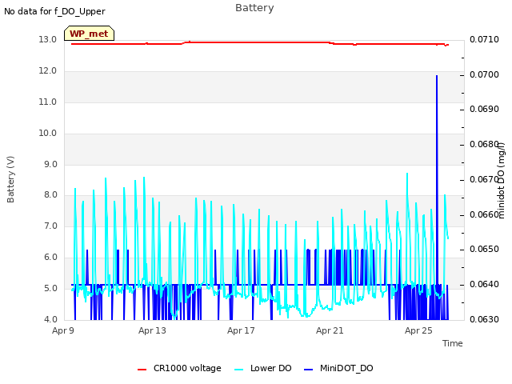The width and height of the screenshot is (512, 384).
Task: Click the blue MiniDOT_DO legend swatch
Action: [x=309, y=370]
